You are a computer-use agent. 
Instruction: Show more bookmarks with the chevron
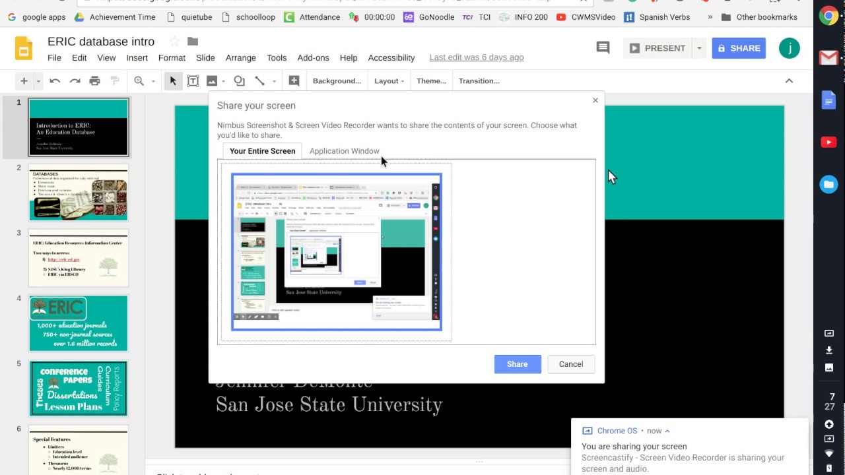coord(710,17)
